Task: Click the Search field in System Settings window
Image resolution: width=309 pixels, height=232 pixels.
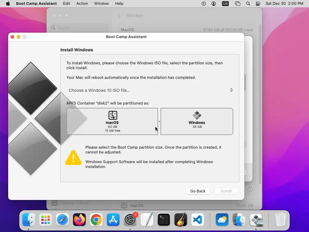Action: click(x=79, y=28)
